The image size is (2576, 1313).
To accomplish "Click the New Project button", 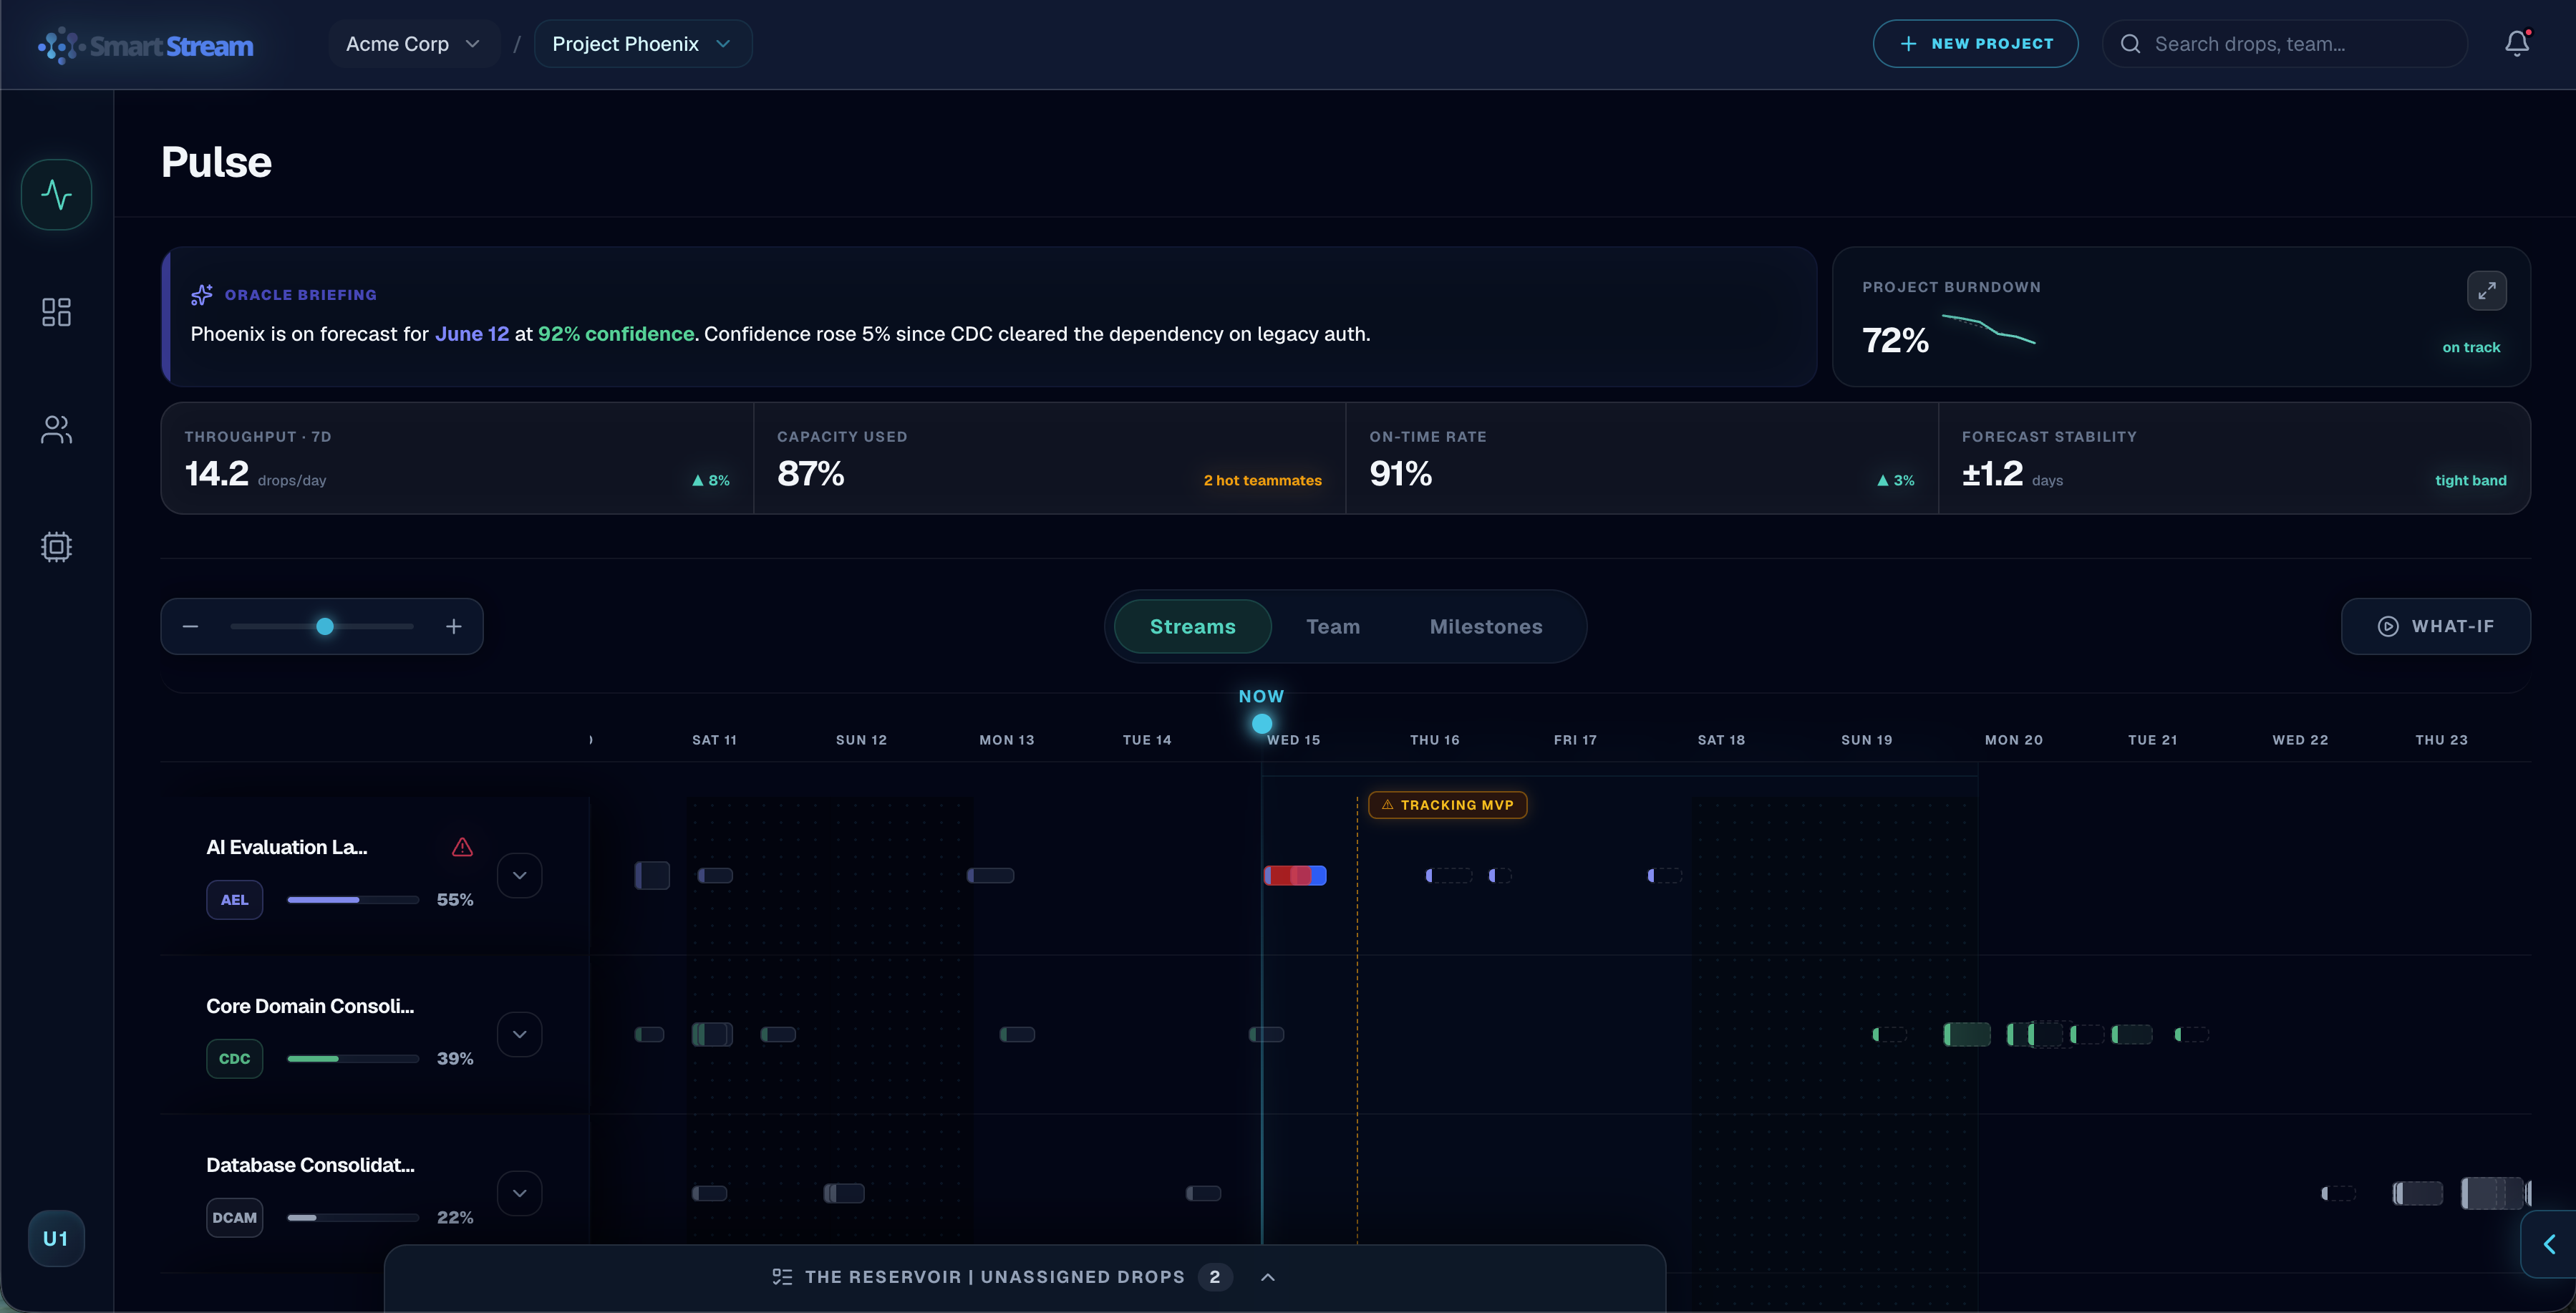I will click(x=1975, y=44).
